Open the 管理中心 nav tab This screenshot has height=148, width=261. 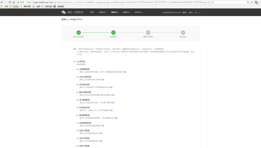(x=115, y=12)
